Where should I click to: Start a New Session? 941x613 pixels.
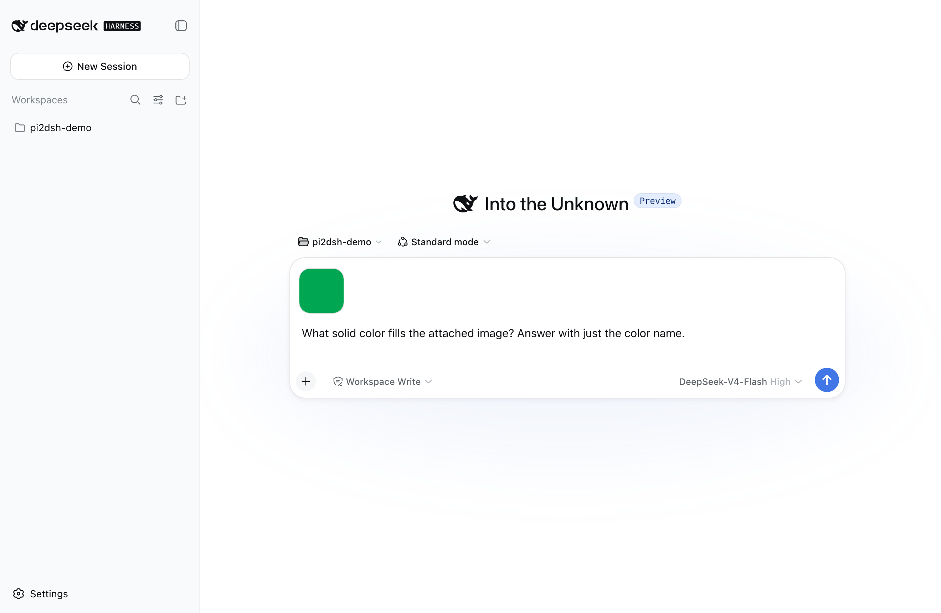click(x=100, y=66)
